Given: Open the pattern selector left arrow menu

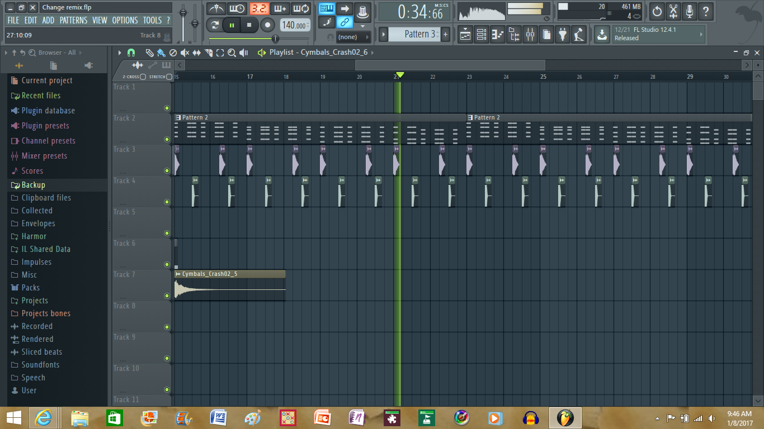Looking at the screenshot, I should click(384, 34).
